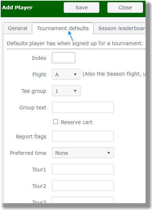Viewport: 152px width, 210px height.
Task: Click the Tour3 input field
Action: click(83, 200)
